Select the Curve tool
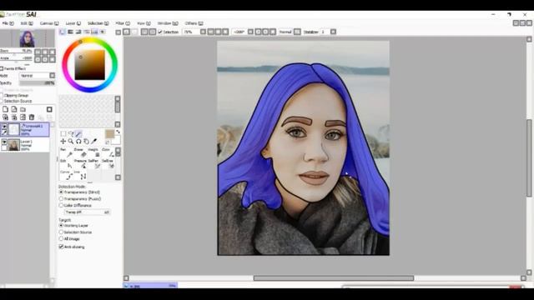The image size is (534, 300). coord(67,175)
